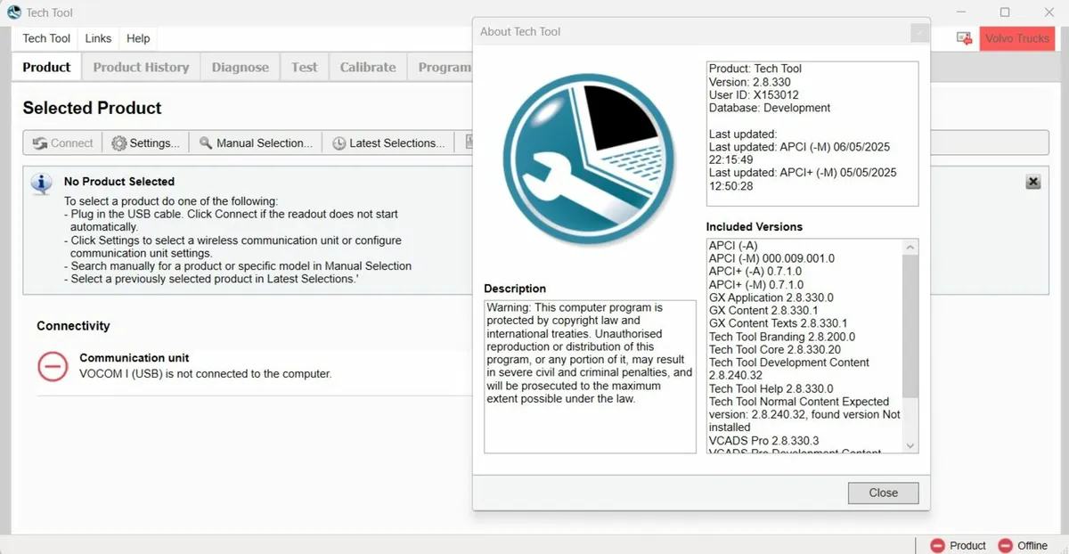Click the 'Selected Product' heading
Viewport: 1069px width, 554px height.
click(92, 108)
